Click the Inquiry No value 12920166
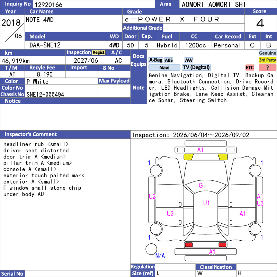 click(x=48, y=5)
